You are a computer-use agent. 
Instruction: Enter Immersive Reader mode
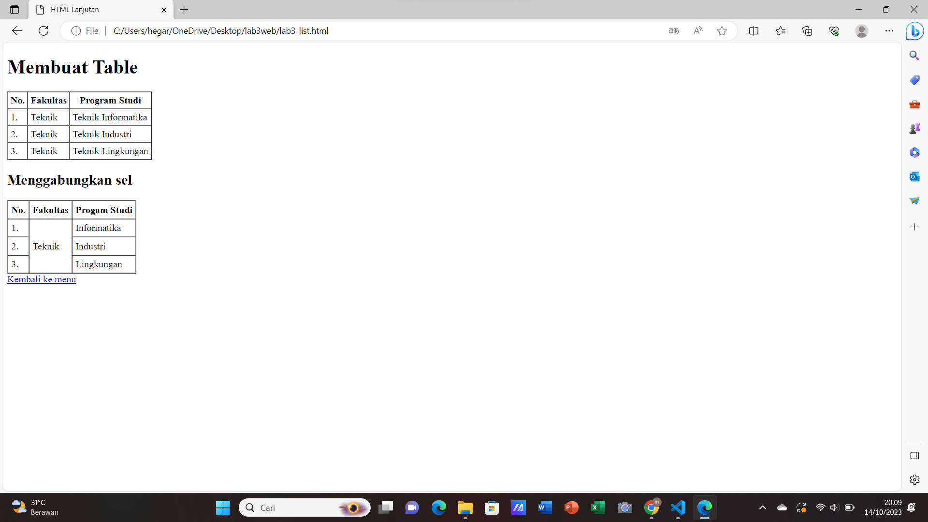click(x=673, y=30)
